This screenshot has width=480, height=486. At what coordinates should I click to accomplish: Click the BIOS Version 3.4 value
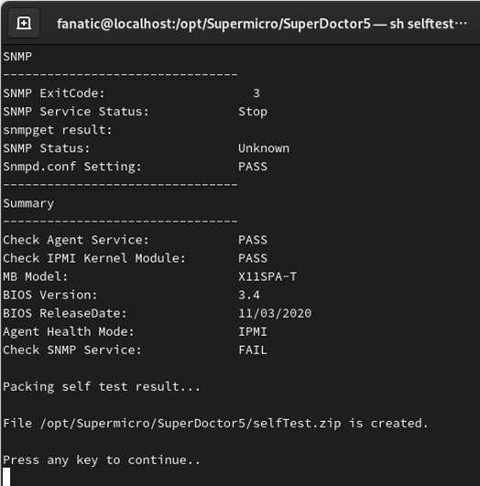pyautogui.click(x=249, y=295)
